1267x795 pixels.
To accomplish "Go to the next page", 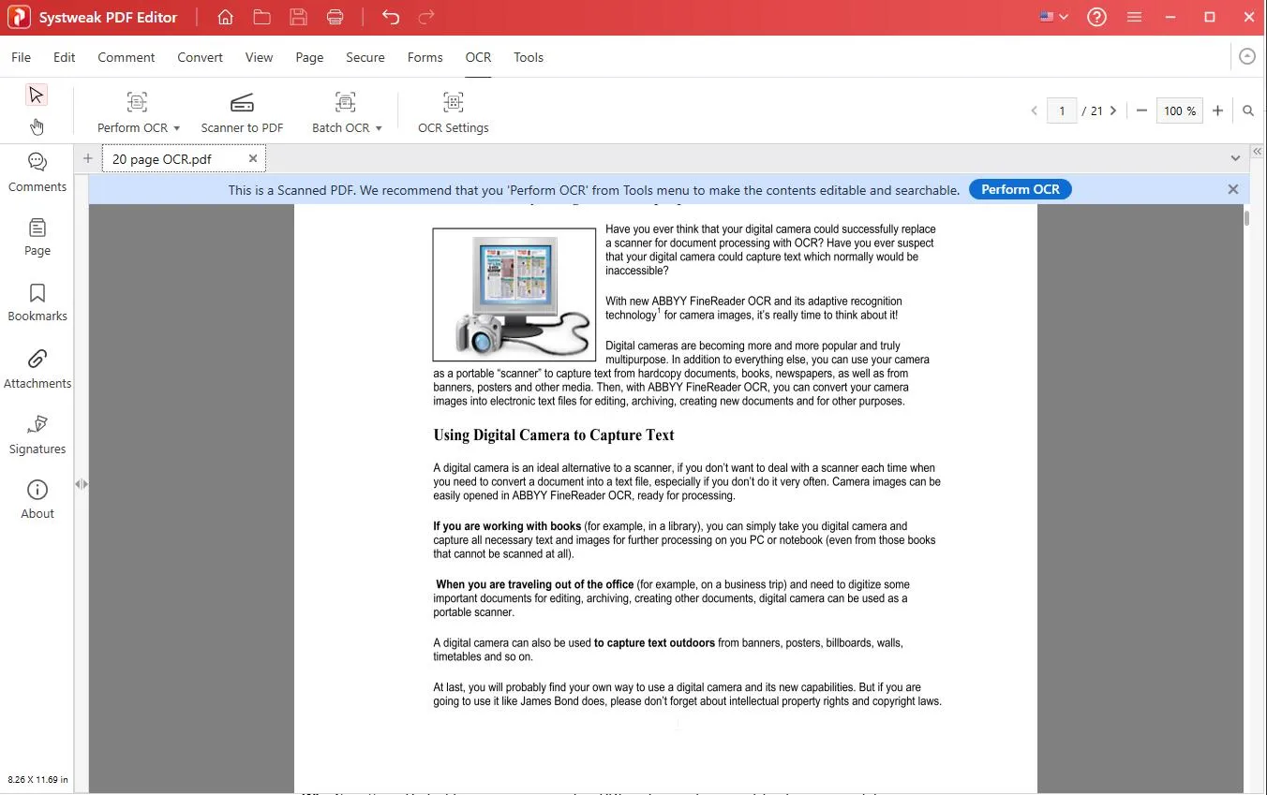I will [1113, 110].
